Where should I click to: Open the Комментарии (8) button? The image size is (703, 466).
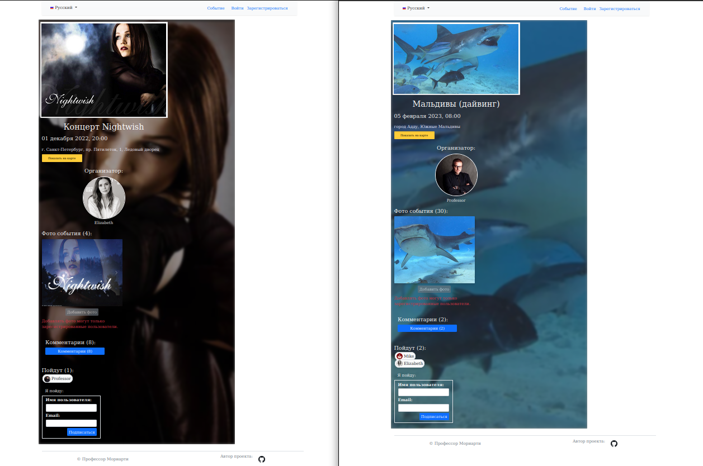[x=75, y=351]
